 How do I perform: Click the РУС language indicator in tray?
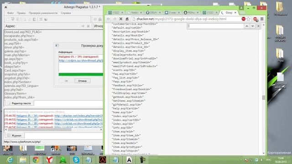269,160
